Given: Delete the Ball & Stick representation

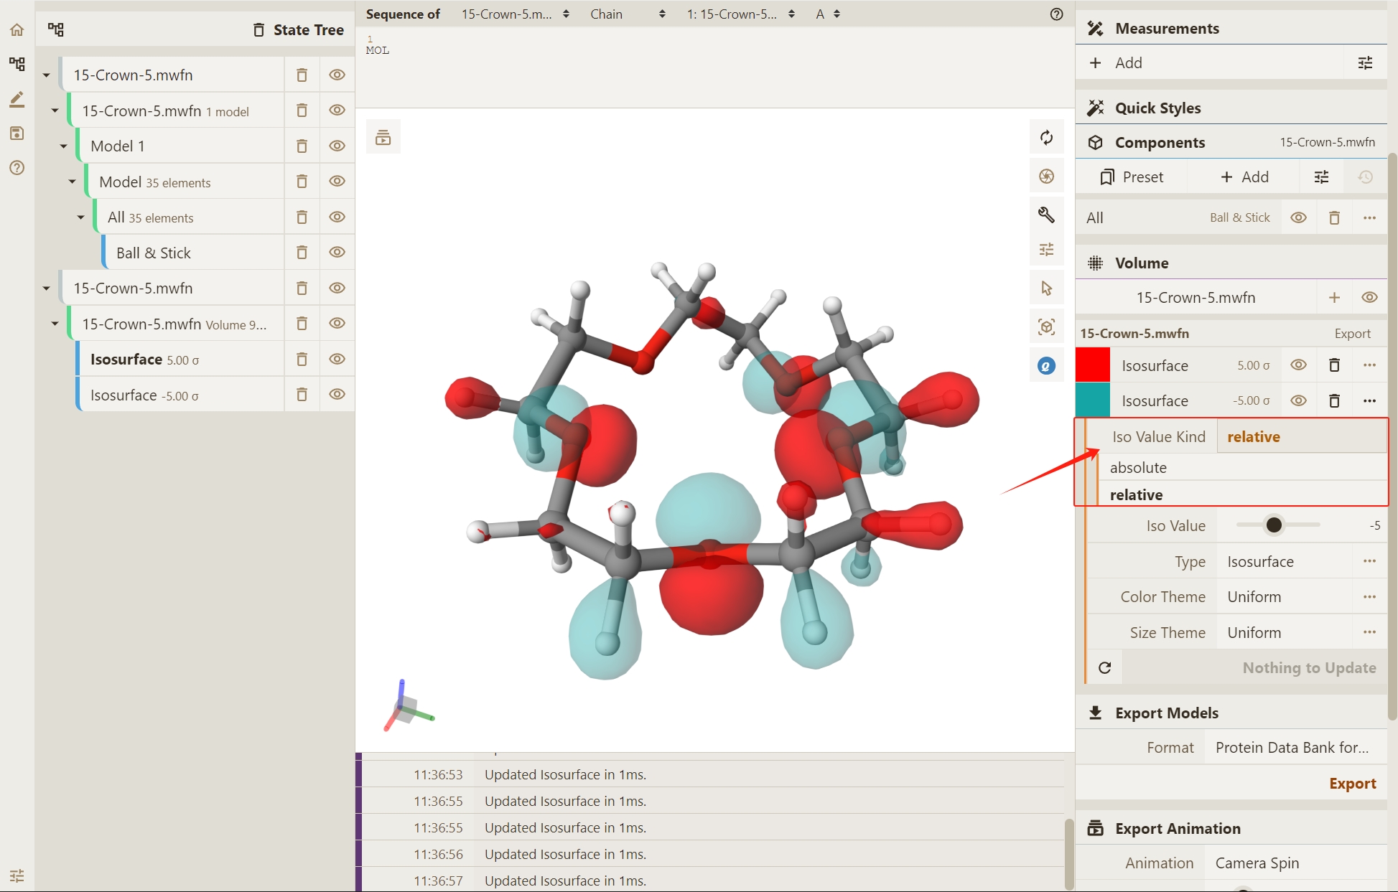Looking at the screenshot, I should 302,253.
